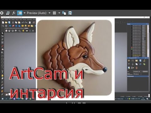Viewport: 151px width, 113px height.
Task: Select the arc drawing tool
Action: (x=2, y=68)
